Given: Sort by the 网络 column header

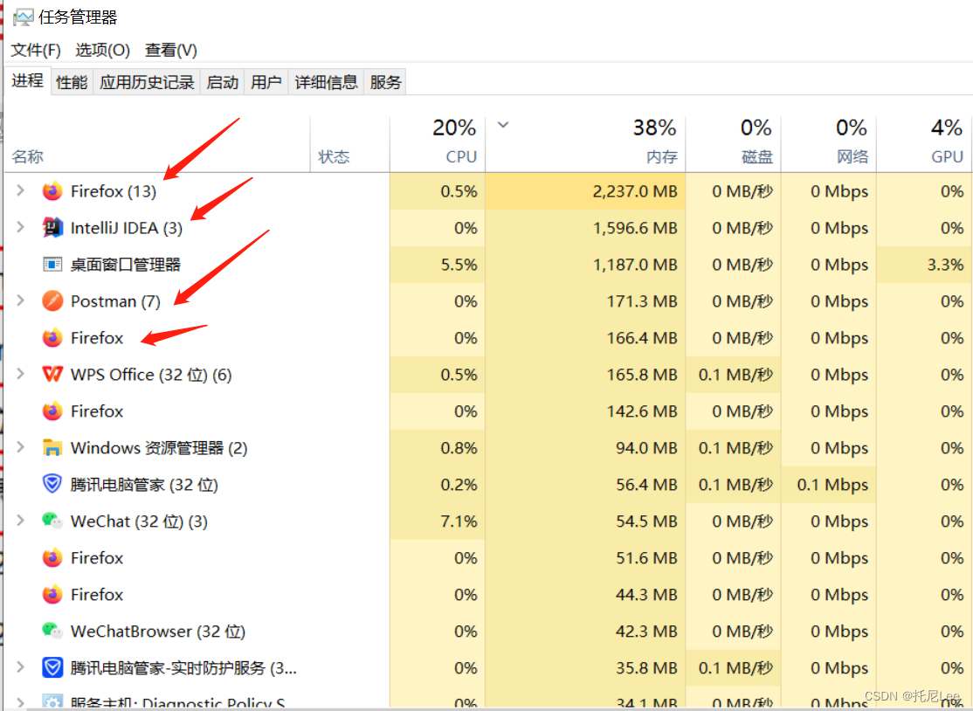Looking at the screenshot, I should 829,144.
